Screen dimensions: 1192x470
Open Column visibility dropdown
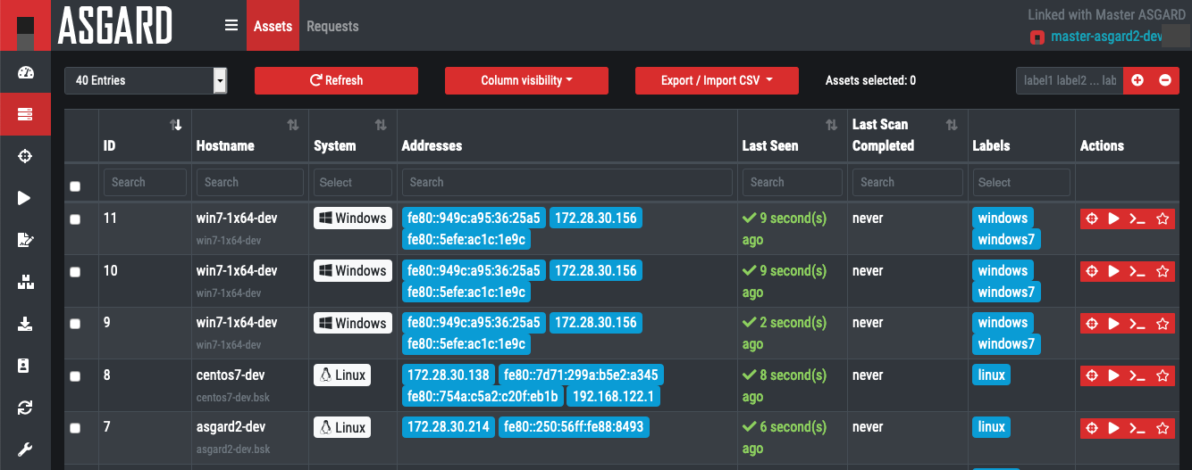(526, 80)
